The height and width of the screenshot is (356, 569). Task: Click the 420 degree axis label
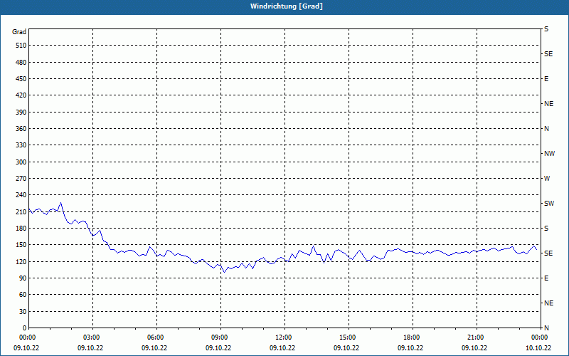(x=21, y=95)
